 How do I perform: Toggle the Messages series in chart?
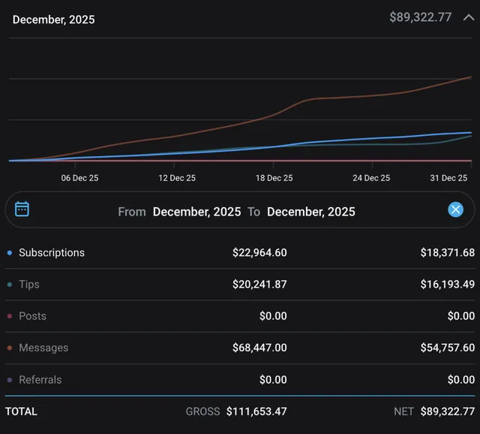pos(43,348)
